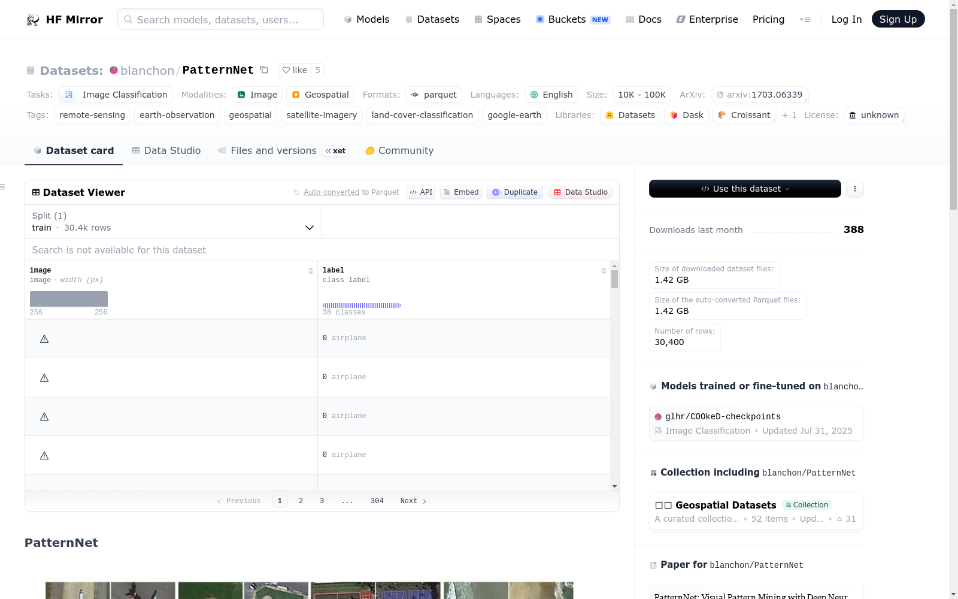Click the glhr model avatar icon

click(658, 417)
